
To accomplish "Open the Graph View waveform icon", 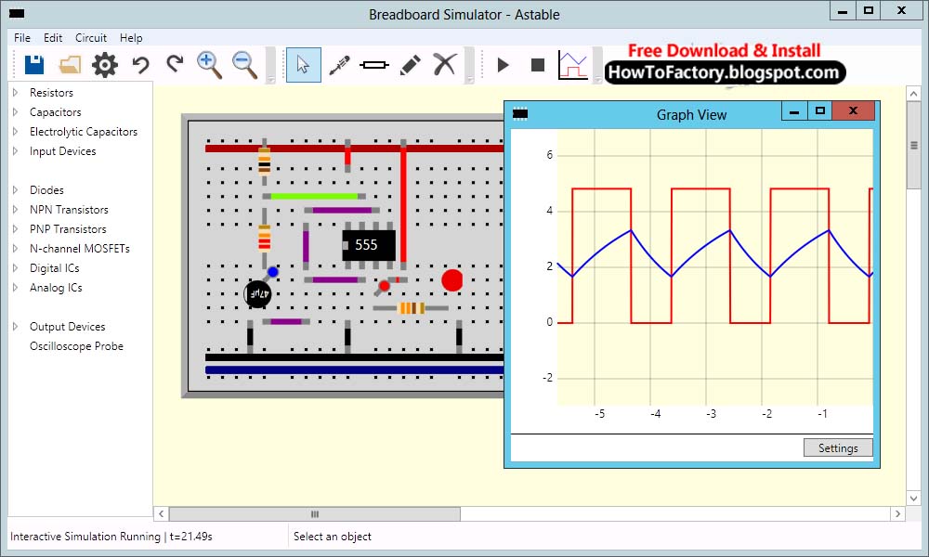I will (574, 64).
